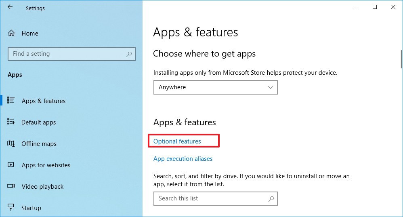Click the Startup monitor icon

click(x=11, y=208)
